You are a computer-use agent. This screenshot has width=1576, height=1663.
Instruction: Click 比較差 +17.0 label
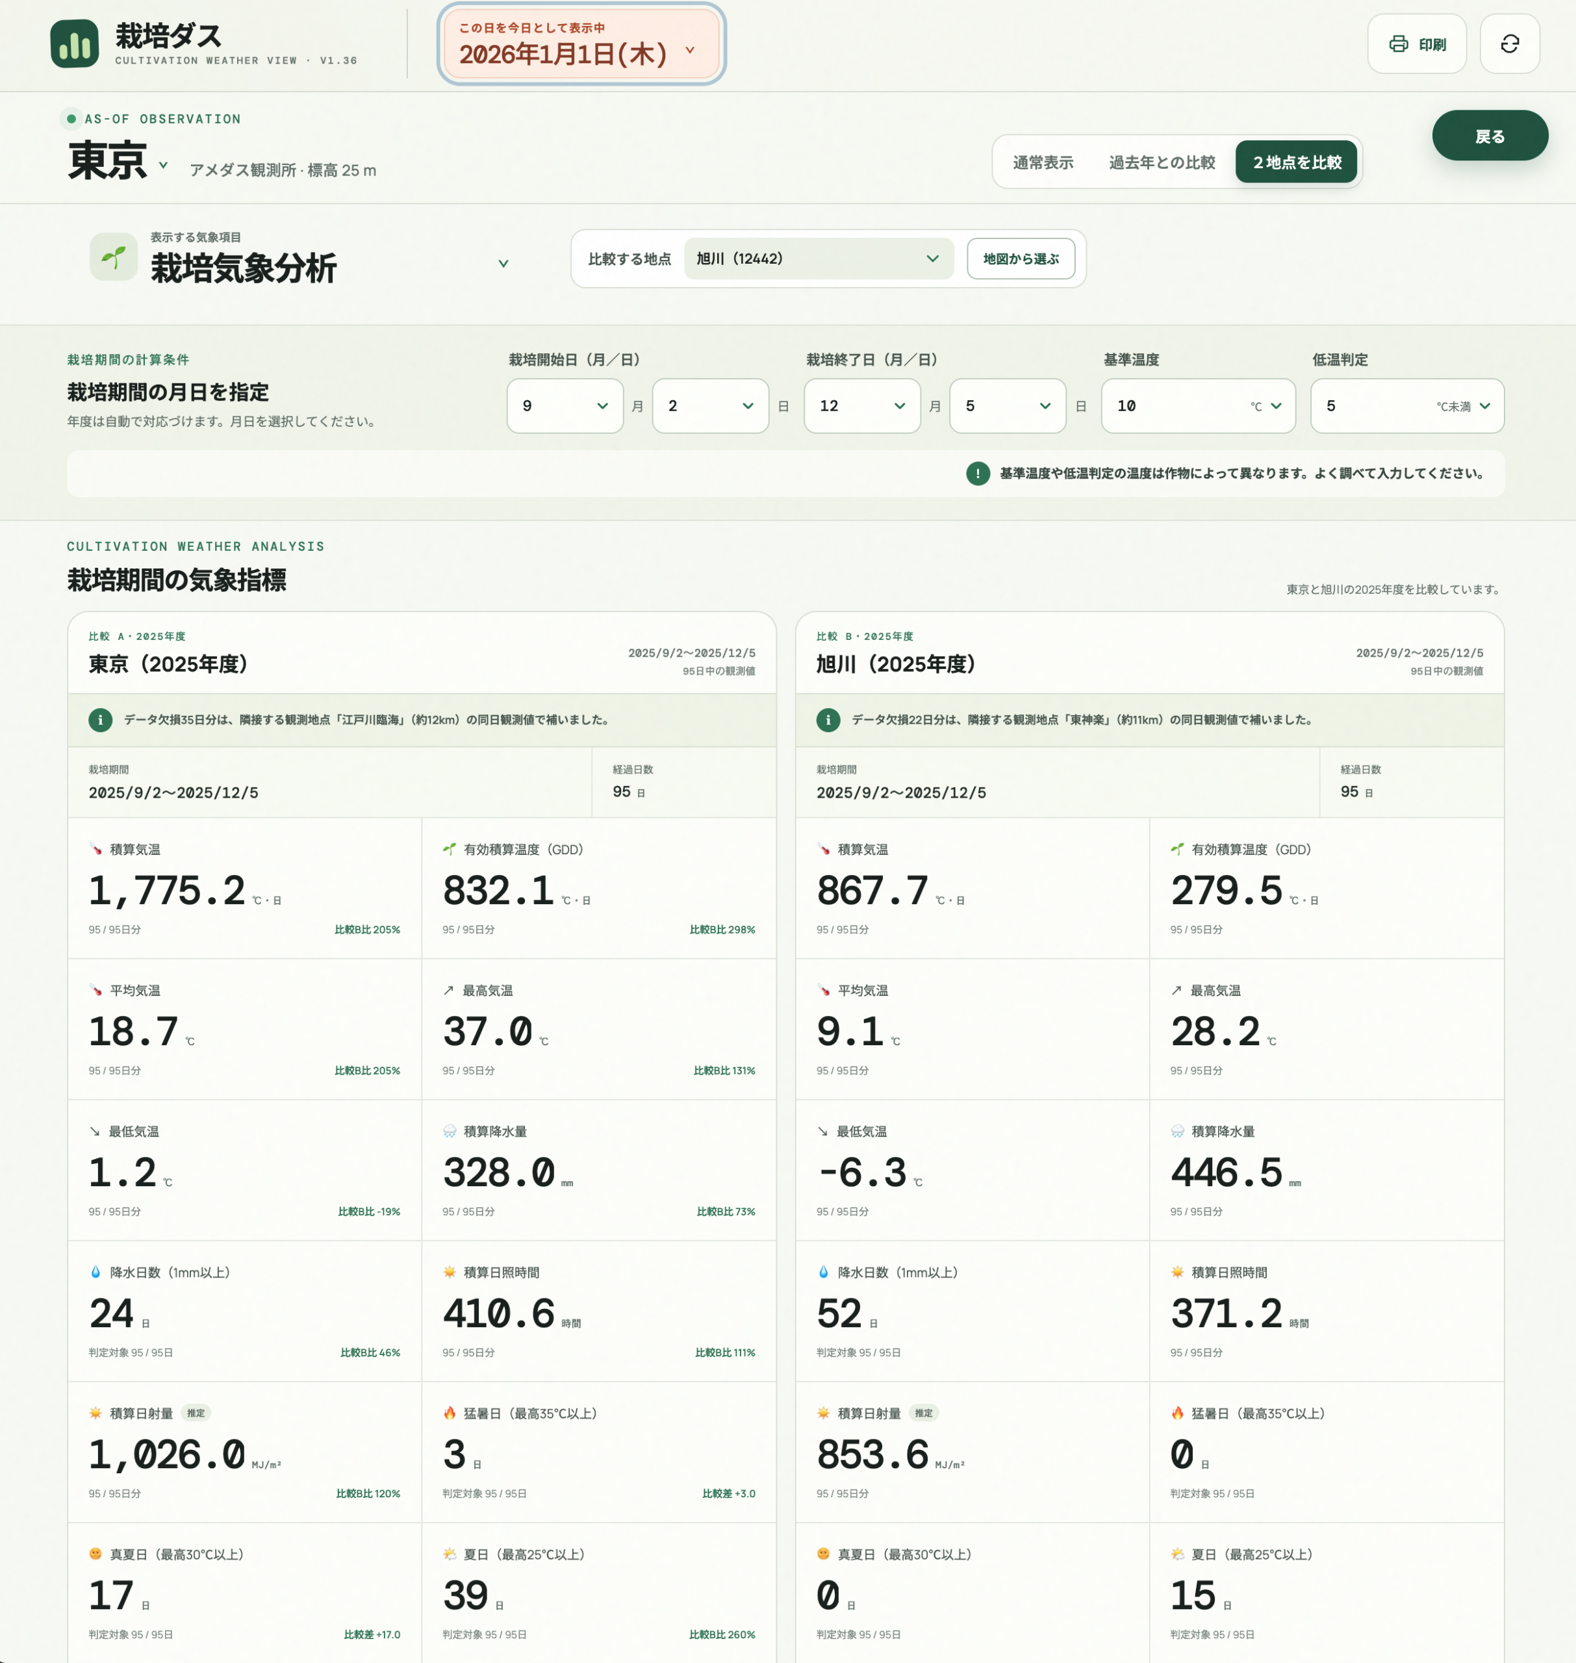pos(372,1635)
